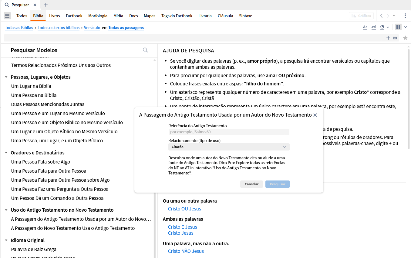Select Passagem do Novo Testamento Usa template
The height and width of the screenshot is (258, 411).
click(73, 228)
